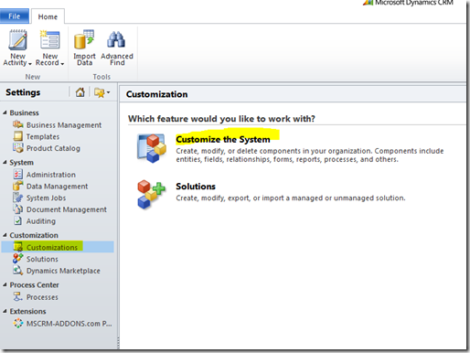Collapse the Business section triangle
Viewport: 470px width, 353px height.
[5, 112]
